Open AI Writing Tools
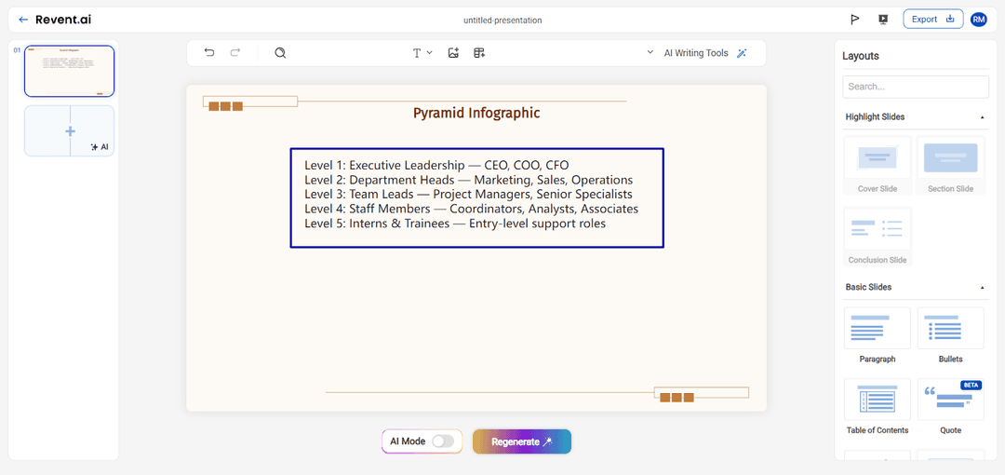Image resolution: width=1005 pixels, height=475 pixels. (696, 53)
